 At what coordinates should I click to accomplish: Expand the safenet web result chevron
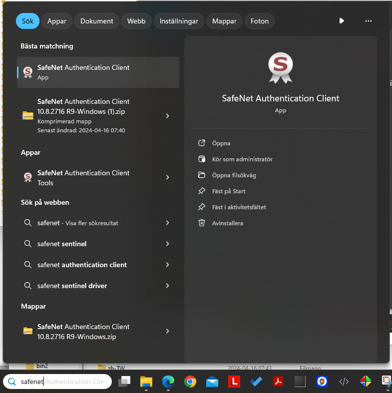click(x=167, y=223)
